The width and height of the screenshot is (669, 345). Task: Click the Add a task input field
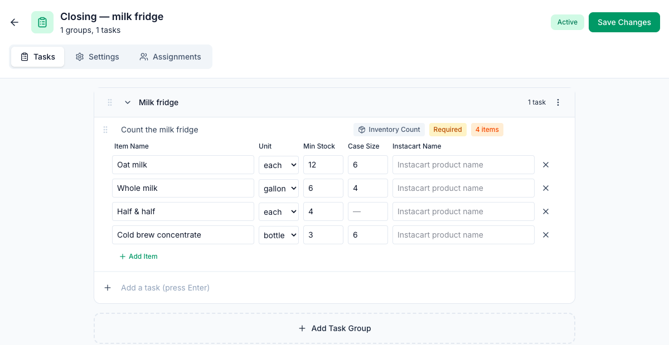point(343,288)
